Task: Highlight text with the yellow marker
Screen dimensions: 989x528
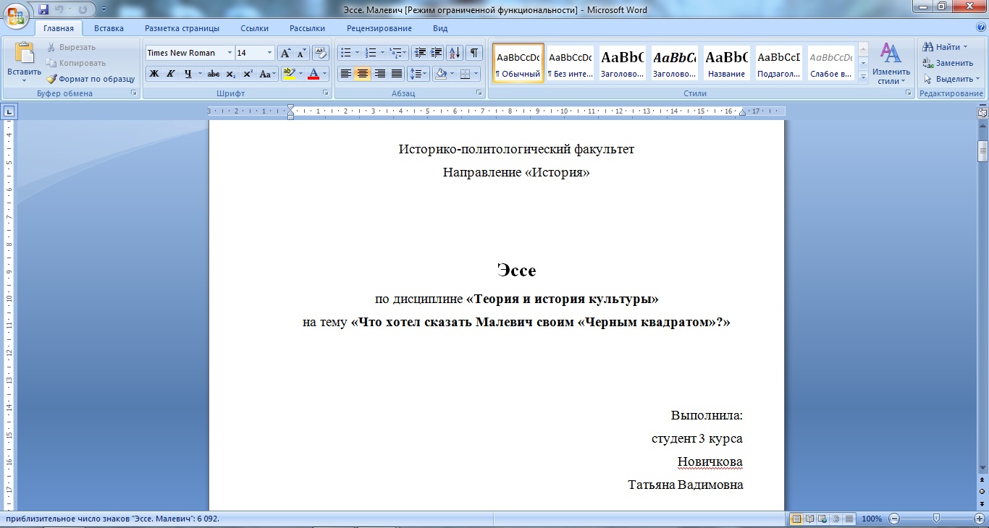Action: coord(289,74)
